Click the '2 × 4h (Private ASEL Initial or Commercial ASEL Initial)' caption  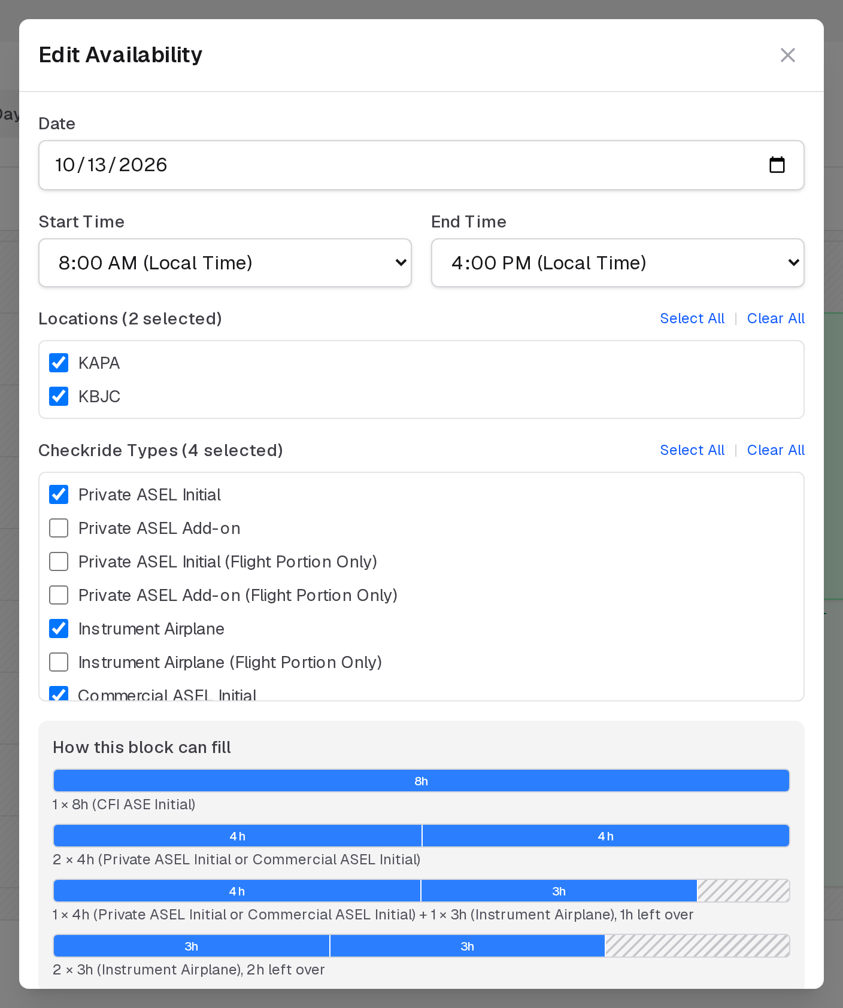click(x=236, y=860)
